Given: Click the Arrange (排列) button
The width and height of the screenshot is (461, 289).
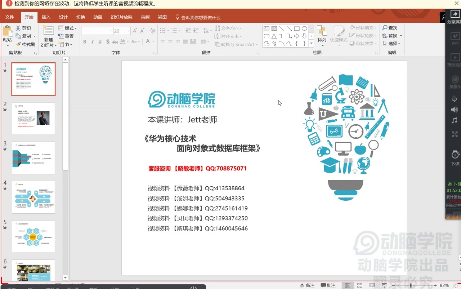Looking at the screenshot, I should click(322, 36).
